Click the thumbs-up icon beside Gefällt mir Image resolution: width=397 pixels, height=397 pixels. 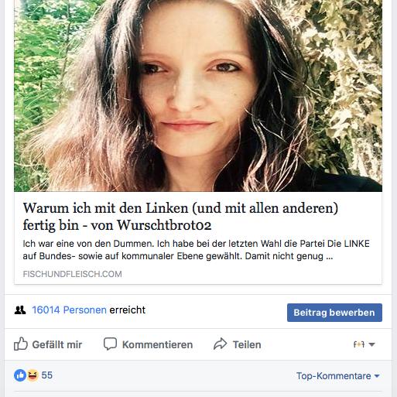pos(21,344)
